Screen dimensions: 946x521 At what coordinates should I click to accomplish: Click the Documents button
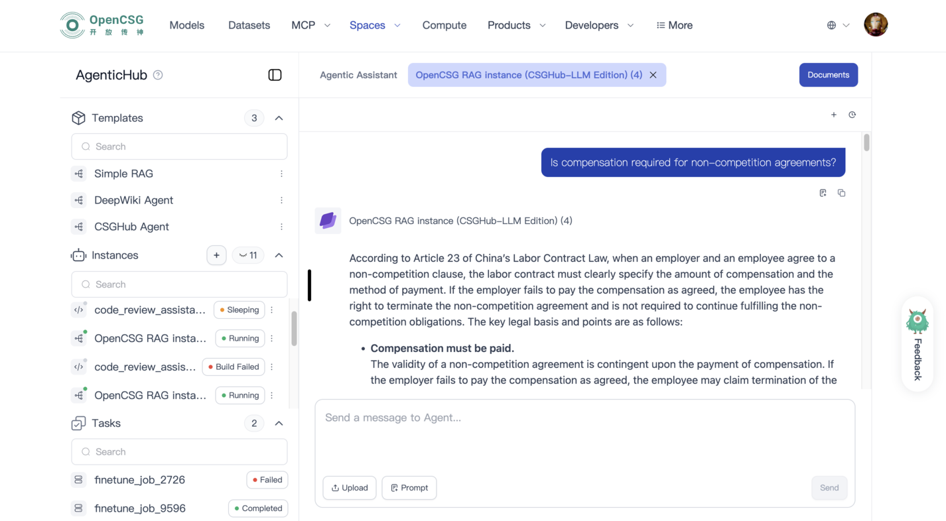point(828,75)
